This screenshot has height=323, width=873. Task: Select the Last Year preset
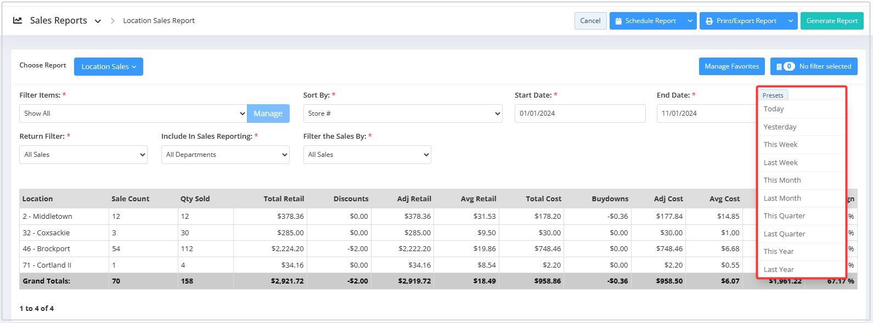pyautogui.click(x=801, y=269)
